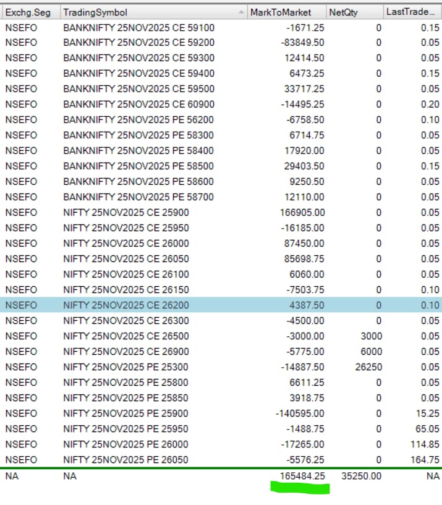Viewport: 442px width, 505px height.
Task: Select row BANKNIFTY 25NOV2025 CE 59100
Action: coord(221,28)
